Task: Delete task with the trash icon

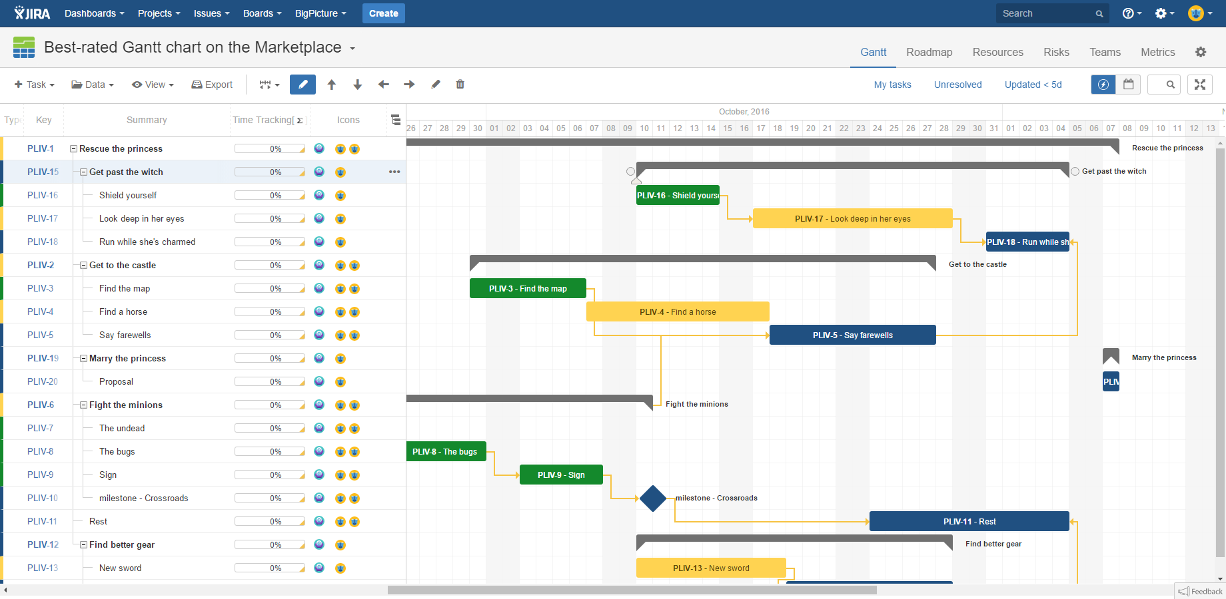Action: pos(460,85)
